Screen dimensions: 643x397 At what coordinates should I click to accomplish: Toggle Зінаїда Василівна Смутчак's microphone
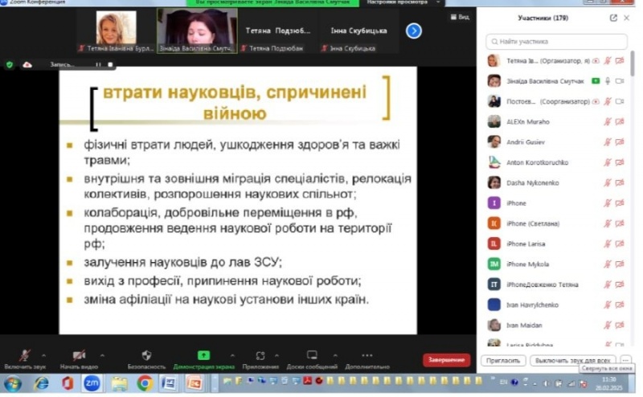click(608, 81)
